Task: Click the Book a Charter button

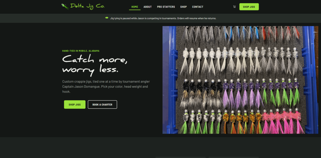Action: 103,104
